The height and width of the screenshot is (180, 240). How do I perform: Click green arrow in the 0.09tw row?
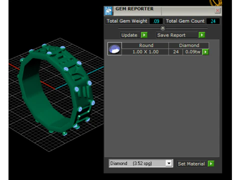coord(205,52)
